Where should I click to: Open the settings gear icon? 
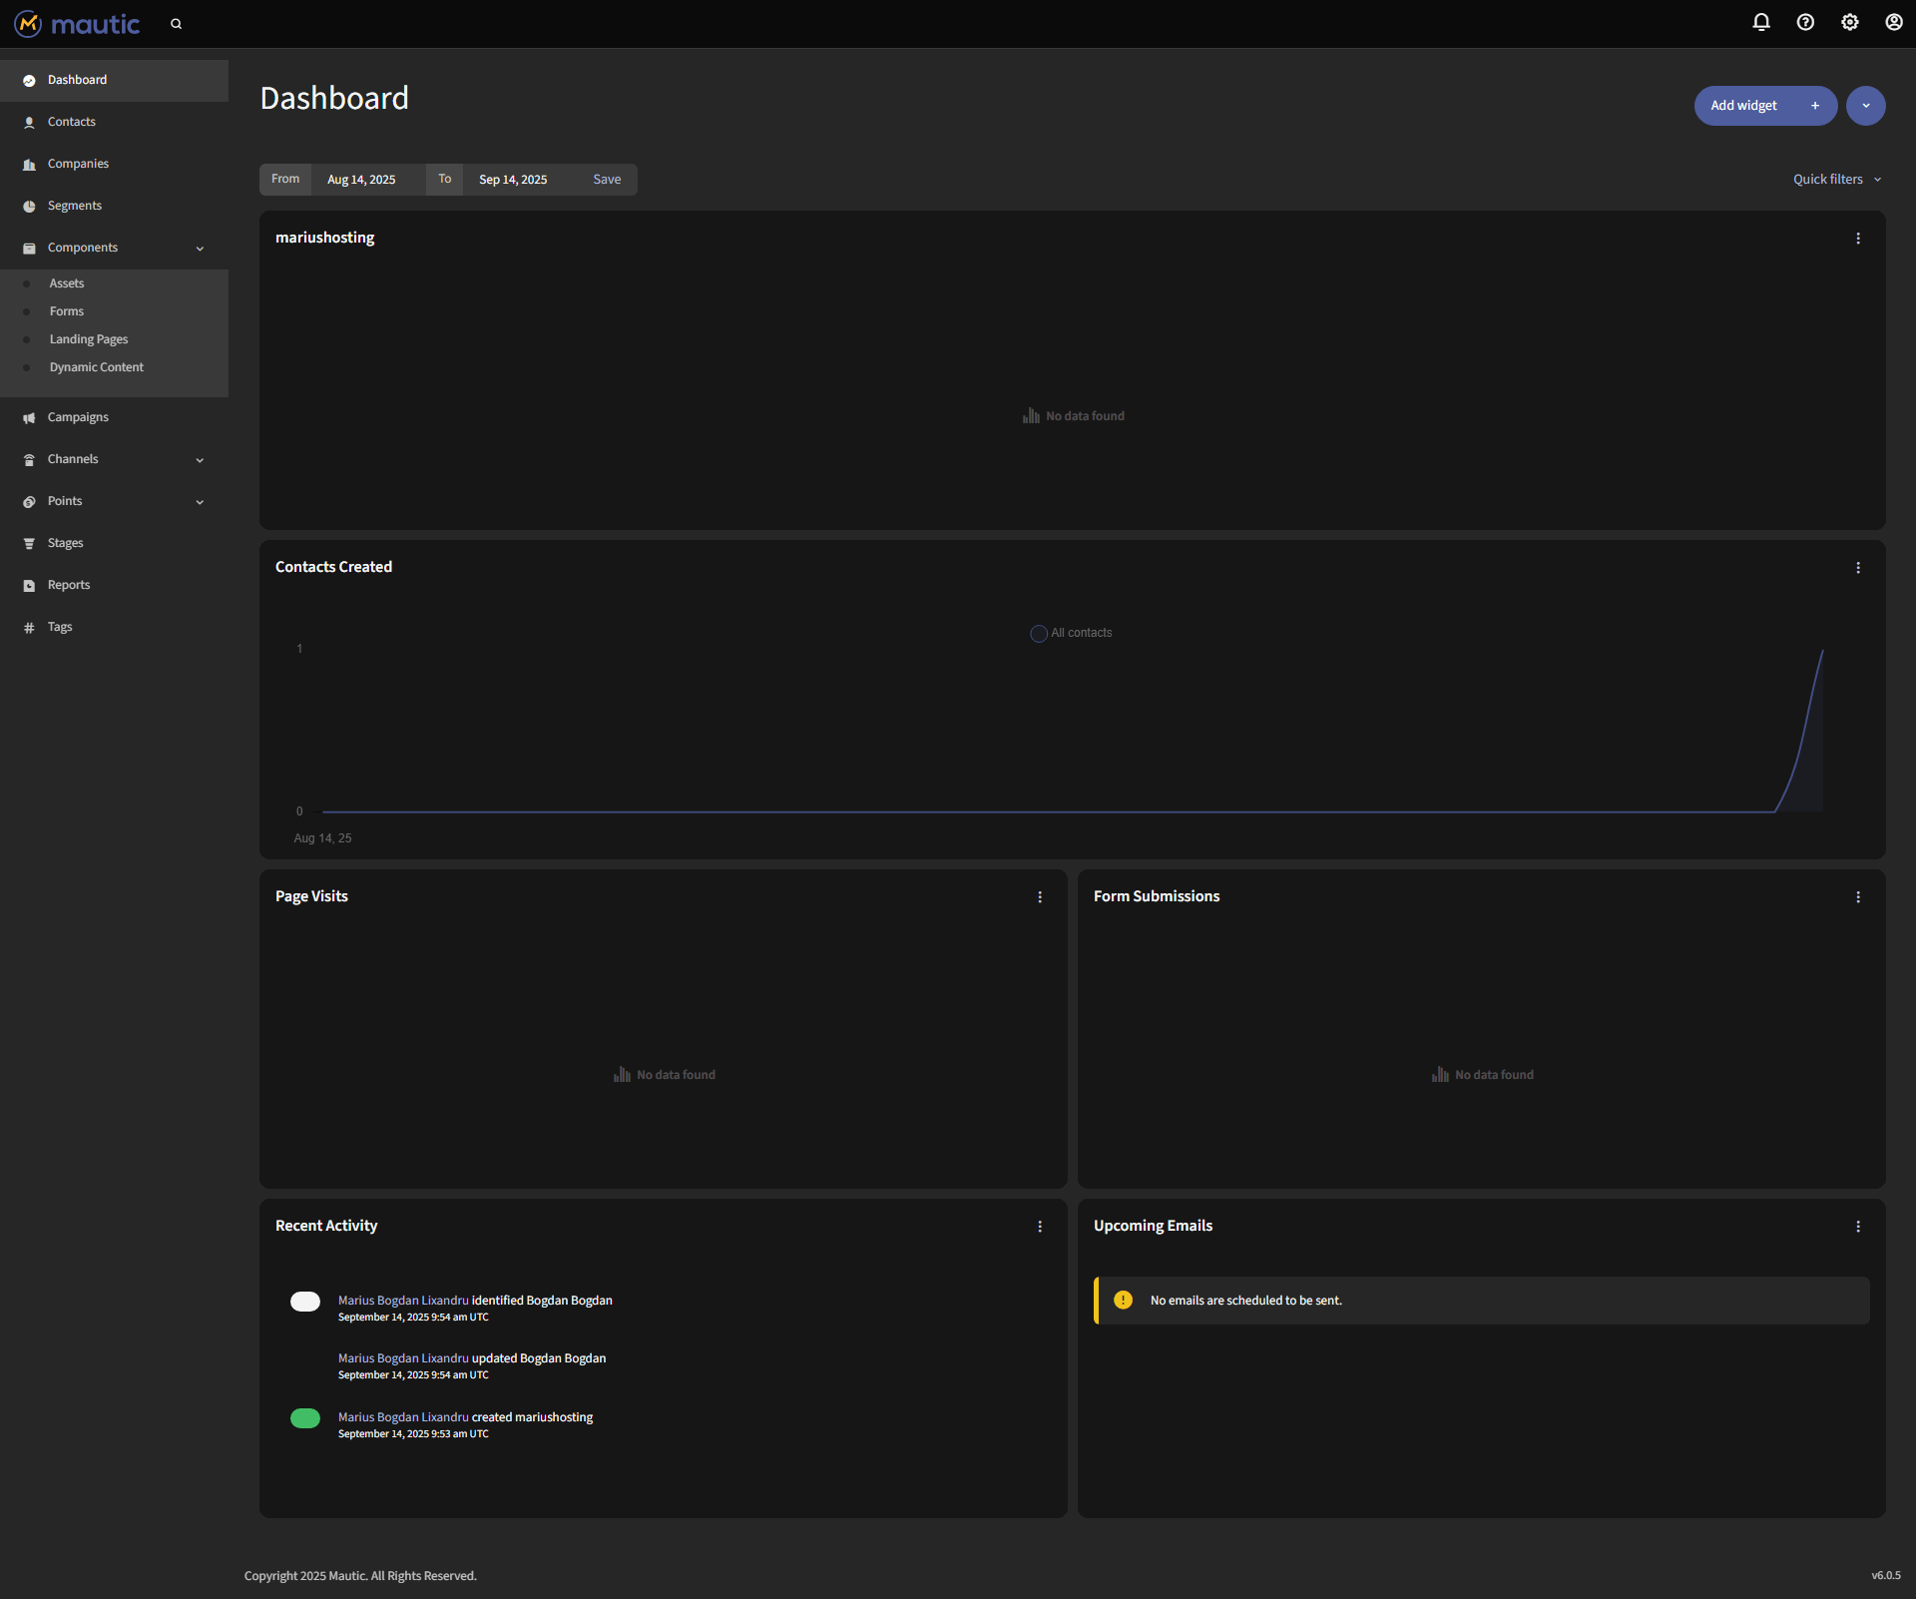click(x=1849, y=22)
